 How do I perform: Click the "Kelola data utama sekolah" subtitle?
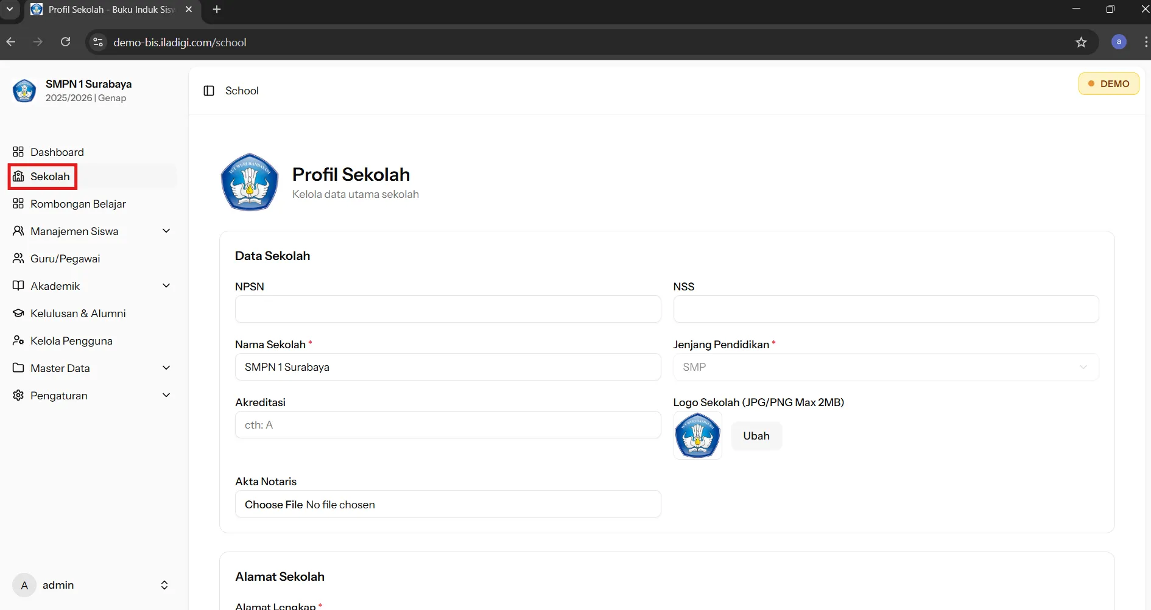(x=356, y=194)
